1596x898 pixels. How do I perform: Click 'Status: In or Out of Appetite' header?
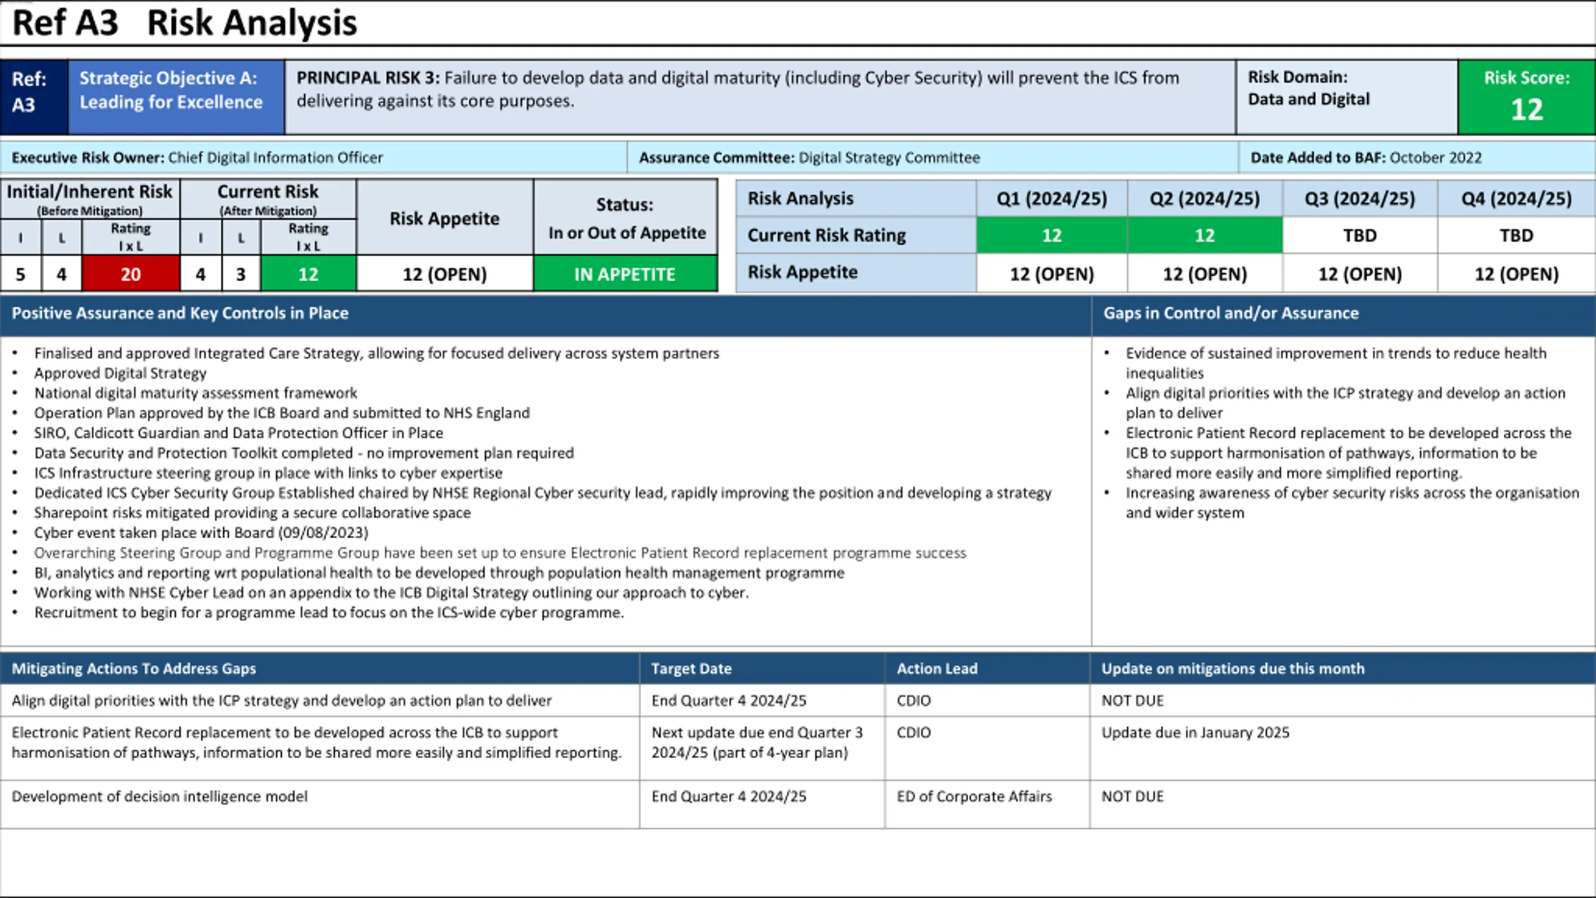pyautogui.click(x=627, y=218)
